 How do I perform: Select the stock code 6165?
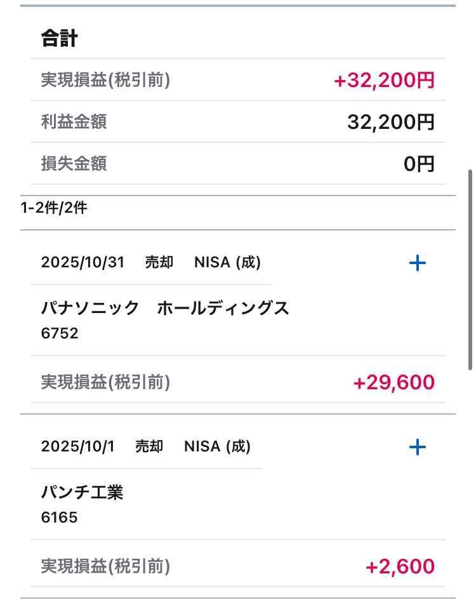[x=59, y=517]
